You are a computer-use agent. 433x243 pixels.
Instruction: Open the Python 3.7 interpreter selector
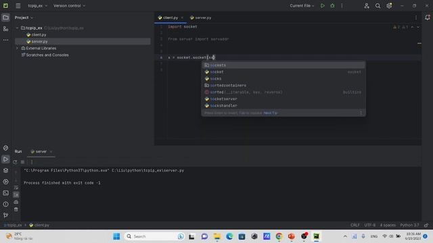pyautogui.click(x=409, y=225)
